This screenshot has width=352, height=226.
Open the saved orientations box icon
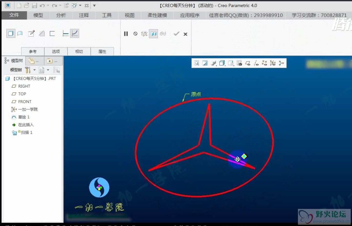pos(222,63)
